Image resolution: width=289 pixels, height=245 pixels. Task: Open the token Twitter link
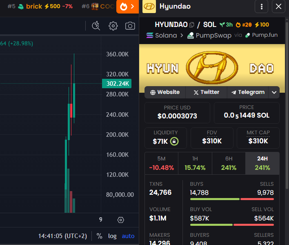[206, 92]
